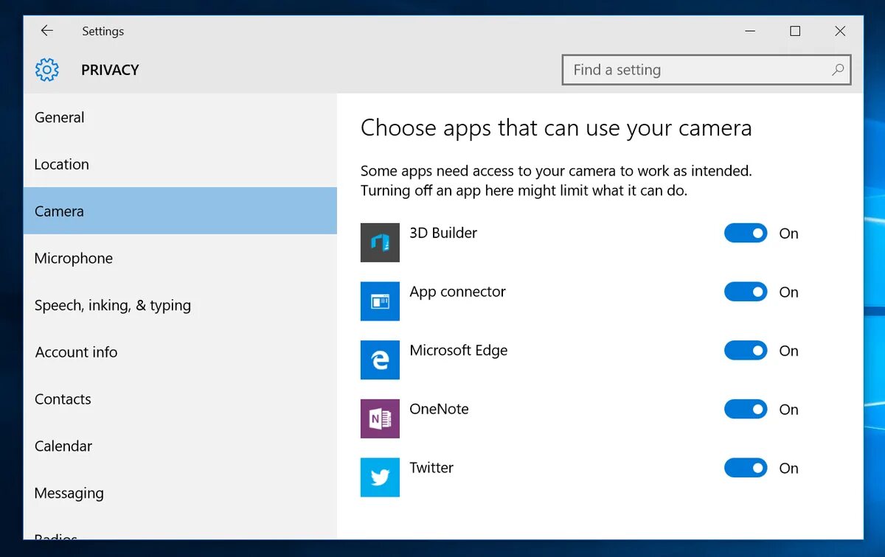
Task: Select the Camera sidebar item
Action: [180, 211]
